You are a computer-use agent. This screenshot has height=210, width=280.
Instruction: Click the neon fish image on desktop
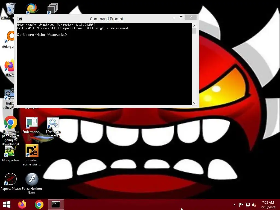[x=41, y=138]
